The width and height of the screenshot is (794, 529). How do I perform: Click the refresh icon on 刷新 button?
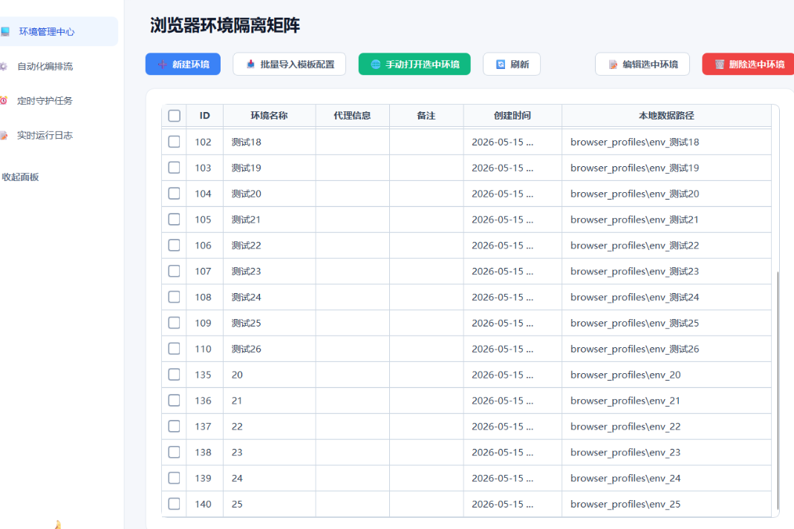point(501,65)
